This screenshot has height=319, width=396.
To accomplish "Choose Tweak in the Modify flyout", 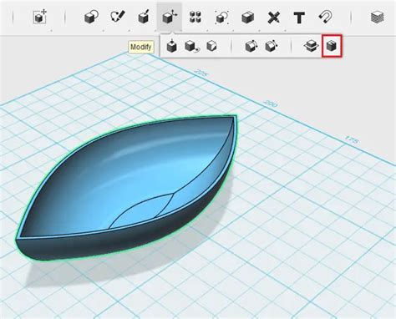I will (x=192, y=46).
